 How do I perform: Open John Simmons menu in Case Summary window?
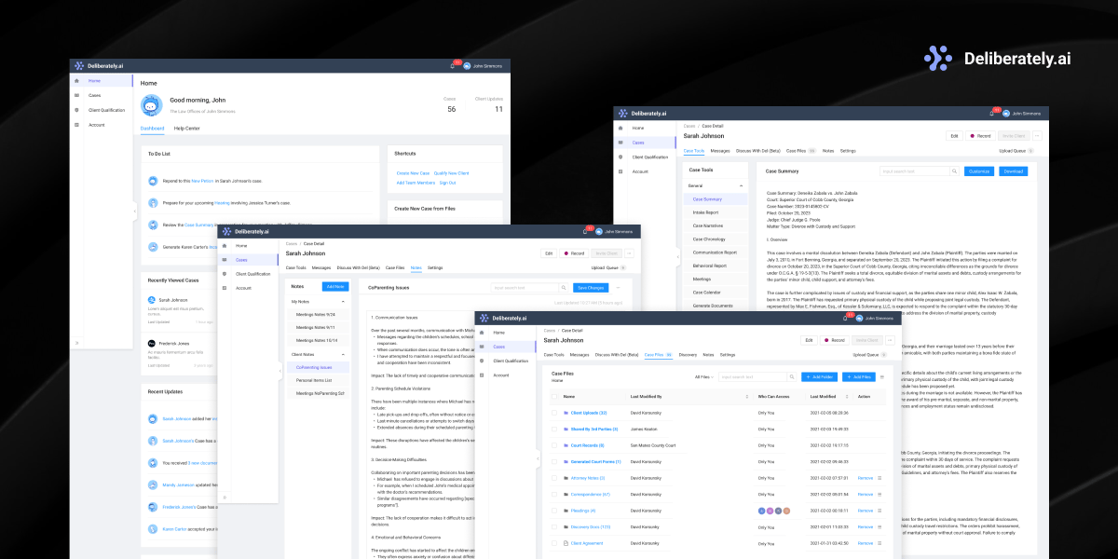click(1028, 113)
